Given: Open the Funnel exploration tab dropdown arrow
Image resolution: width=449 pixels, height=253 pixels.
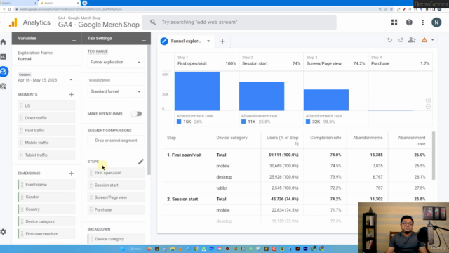Looking at the screenshot, I should (208, 41).
